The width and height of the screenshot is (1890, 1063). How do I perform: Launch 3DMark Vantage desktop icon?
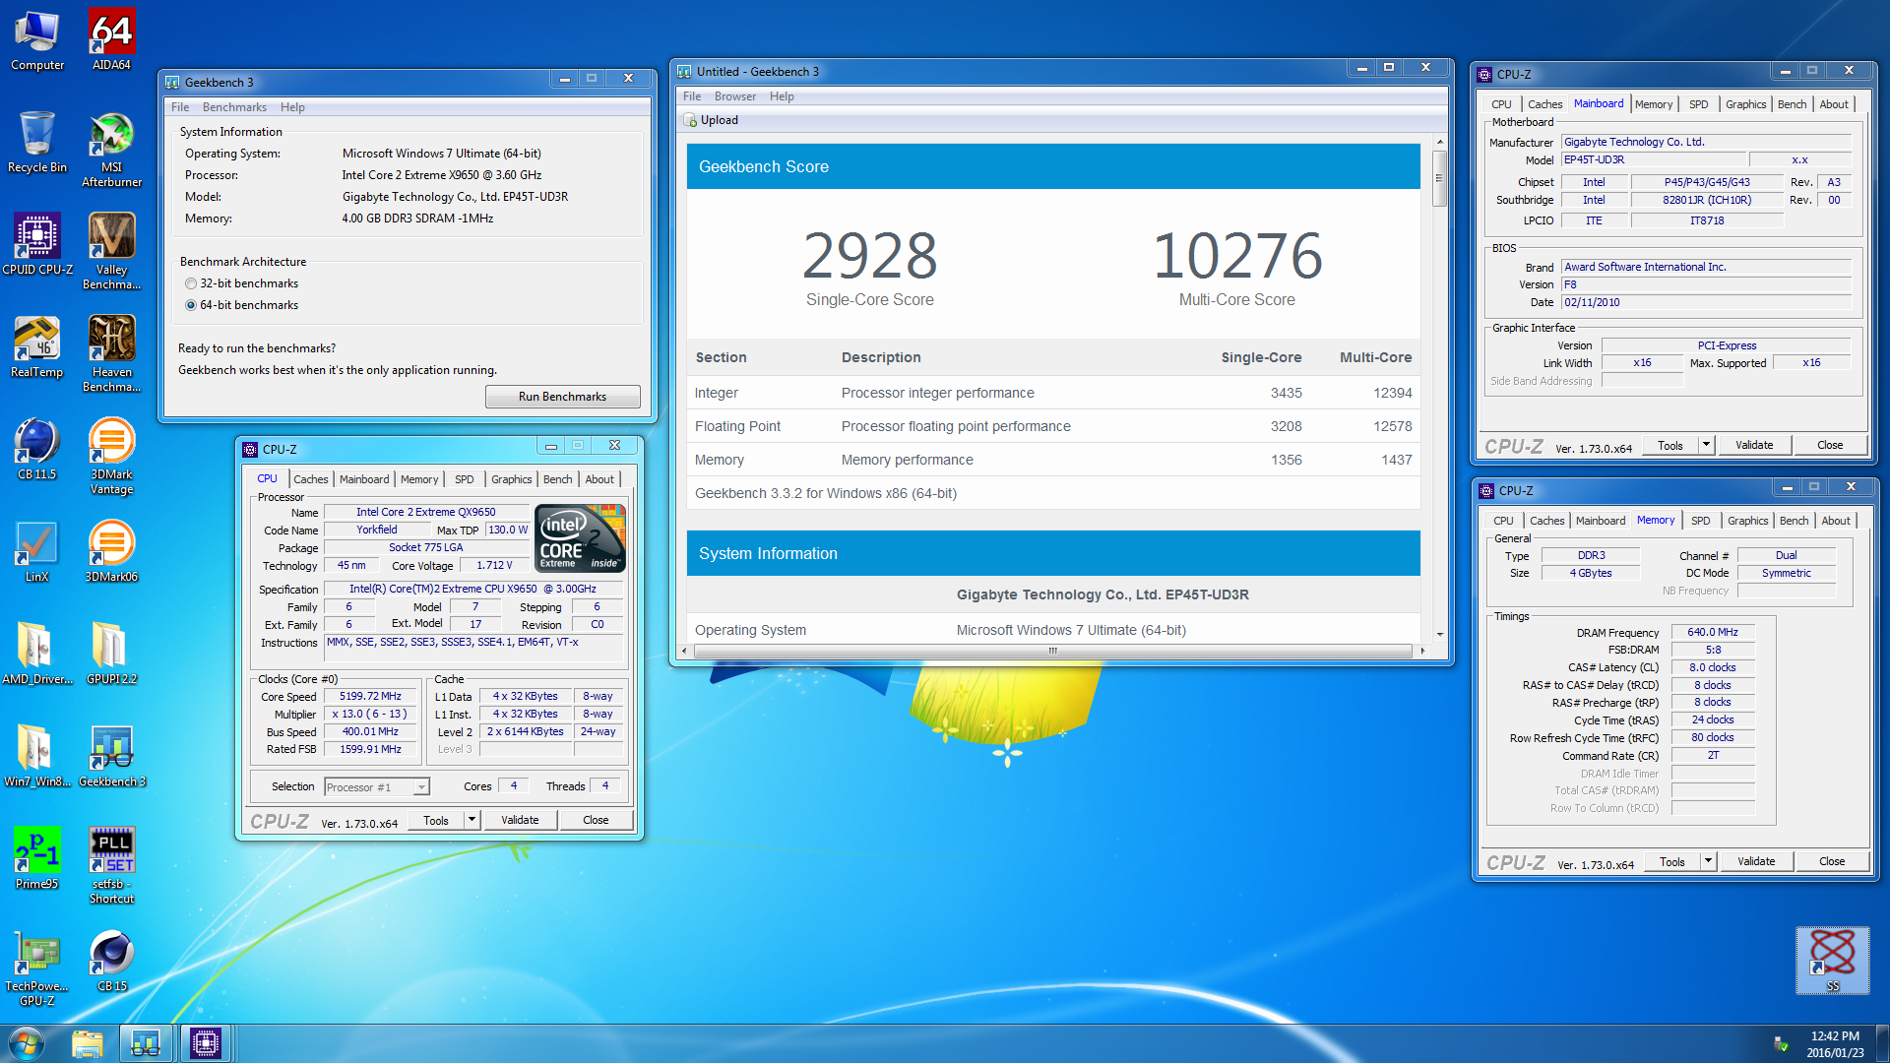tap(111, 457)
